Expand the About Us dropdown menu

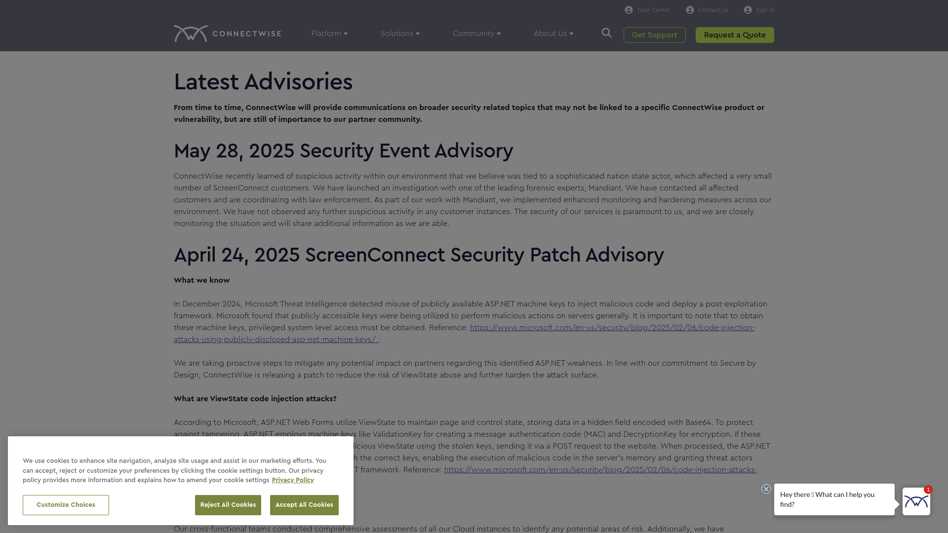(553, 34)
